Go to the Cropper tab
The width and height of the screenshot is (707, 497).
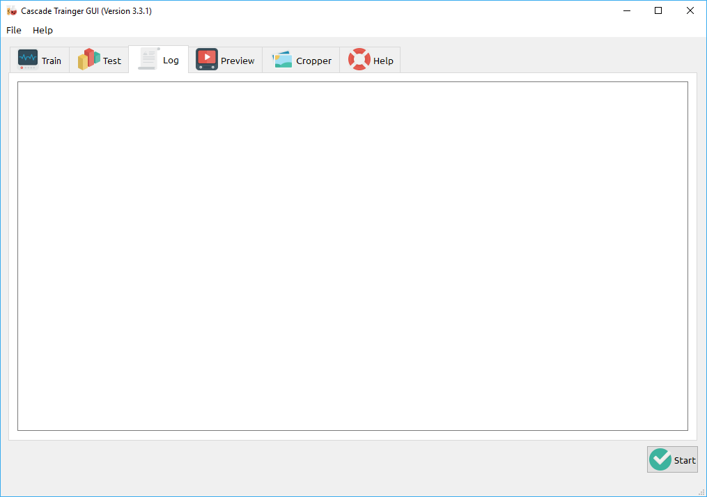301,60
